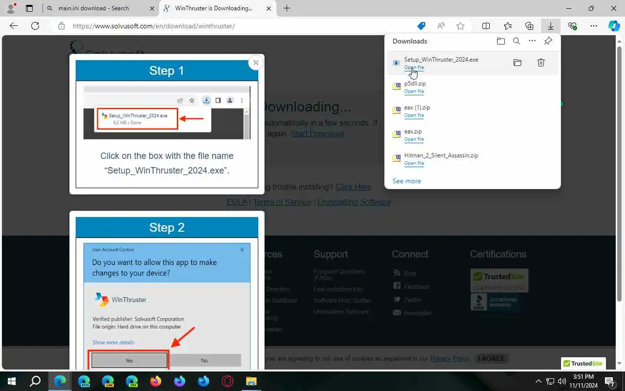Open file link for p5dll.zip
625x391 pixels.
tap(414, 91)
